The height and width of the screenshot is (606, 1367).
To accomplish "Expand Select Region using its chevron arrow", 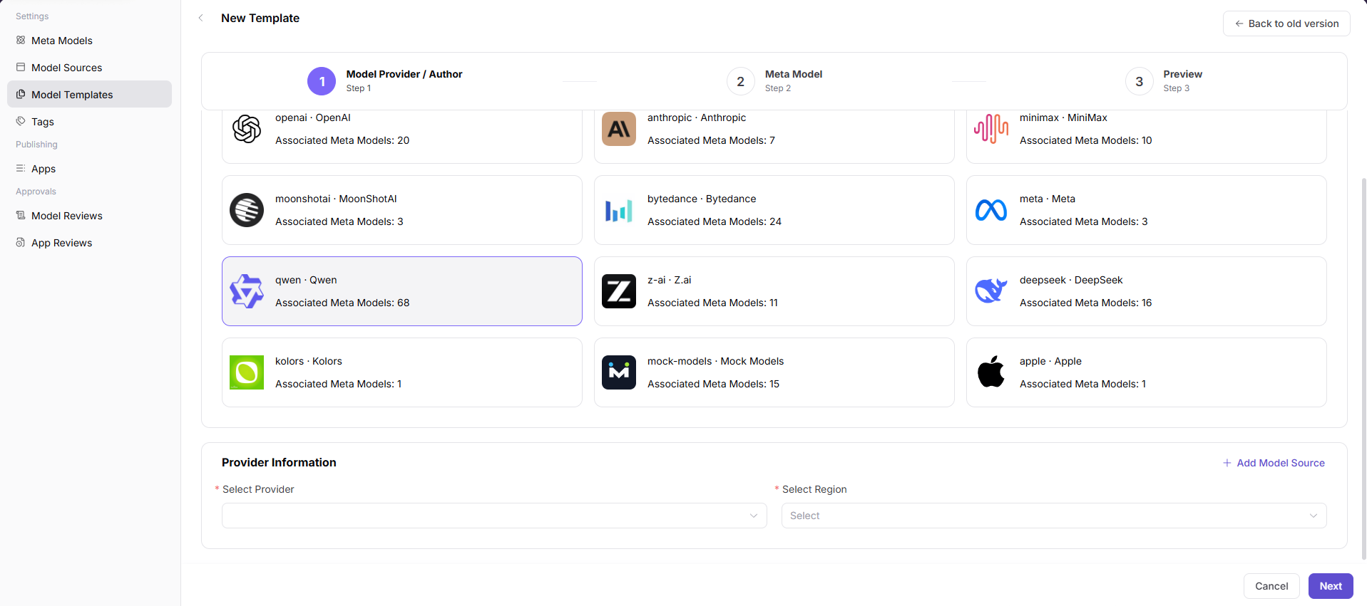I will pos(1314,516).
